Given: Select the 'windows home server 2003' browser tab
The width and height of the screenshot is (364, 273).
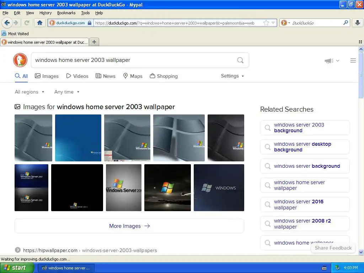Looking at the screenshot, I should pyautogui.click(x=44, y=42).
